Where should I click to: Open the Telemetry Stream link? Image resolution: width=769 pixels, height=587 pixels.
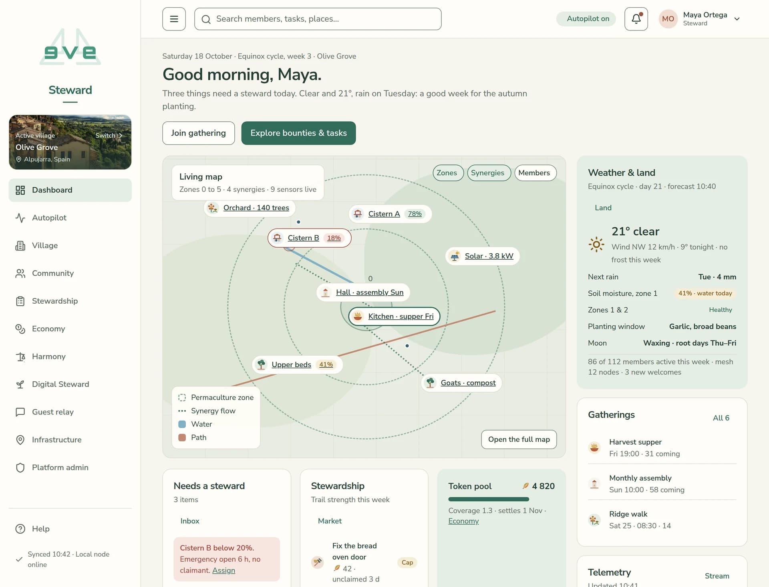[x=717, y=576]
